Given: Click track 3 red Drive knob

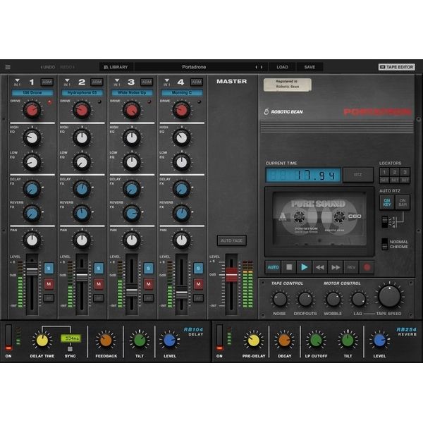Looking at the screenshot, I should (132, 110).
